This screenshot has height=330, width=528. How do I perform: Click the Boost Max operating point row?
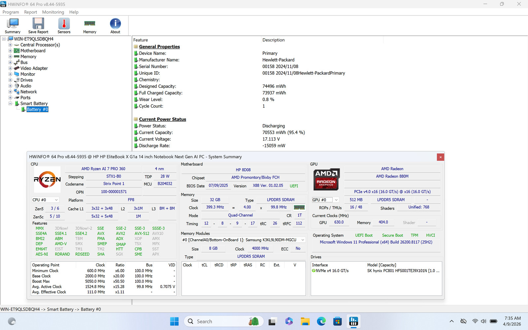click(104, 281)
